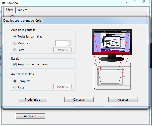Click the tablet area mapping preview

110,77
